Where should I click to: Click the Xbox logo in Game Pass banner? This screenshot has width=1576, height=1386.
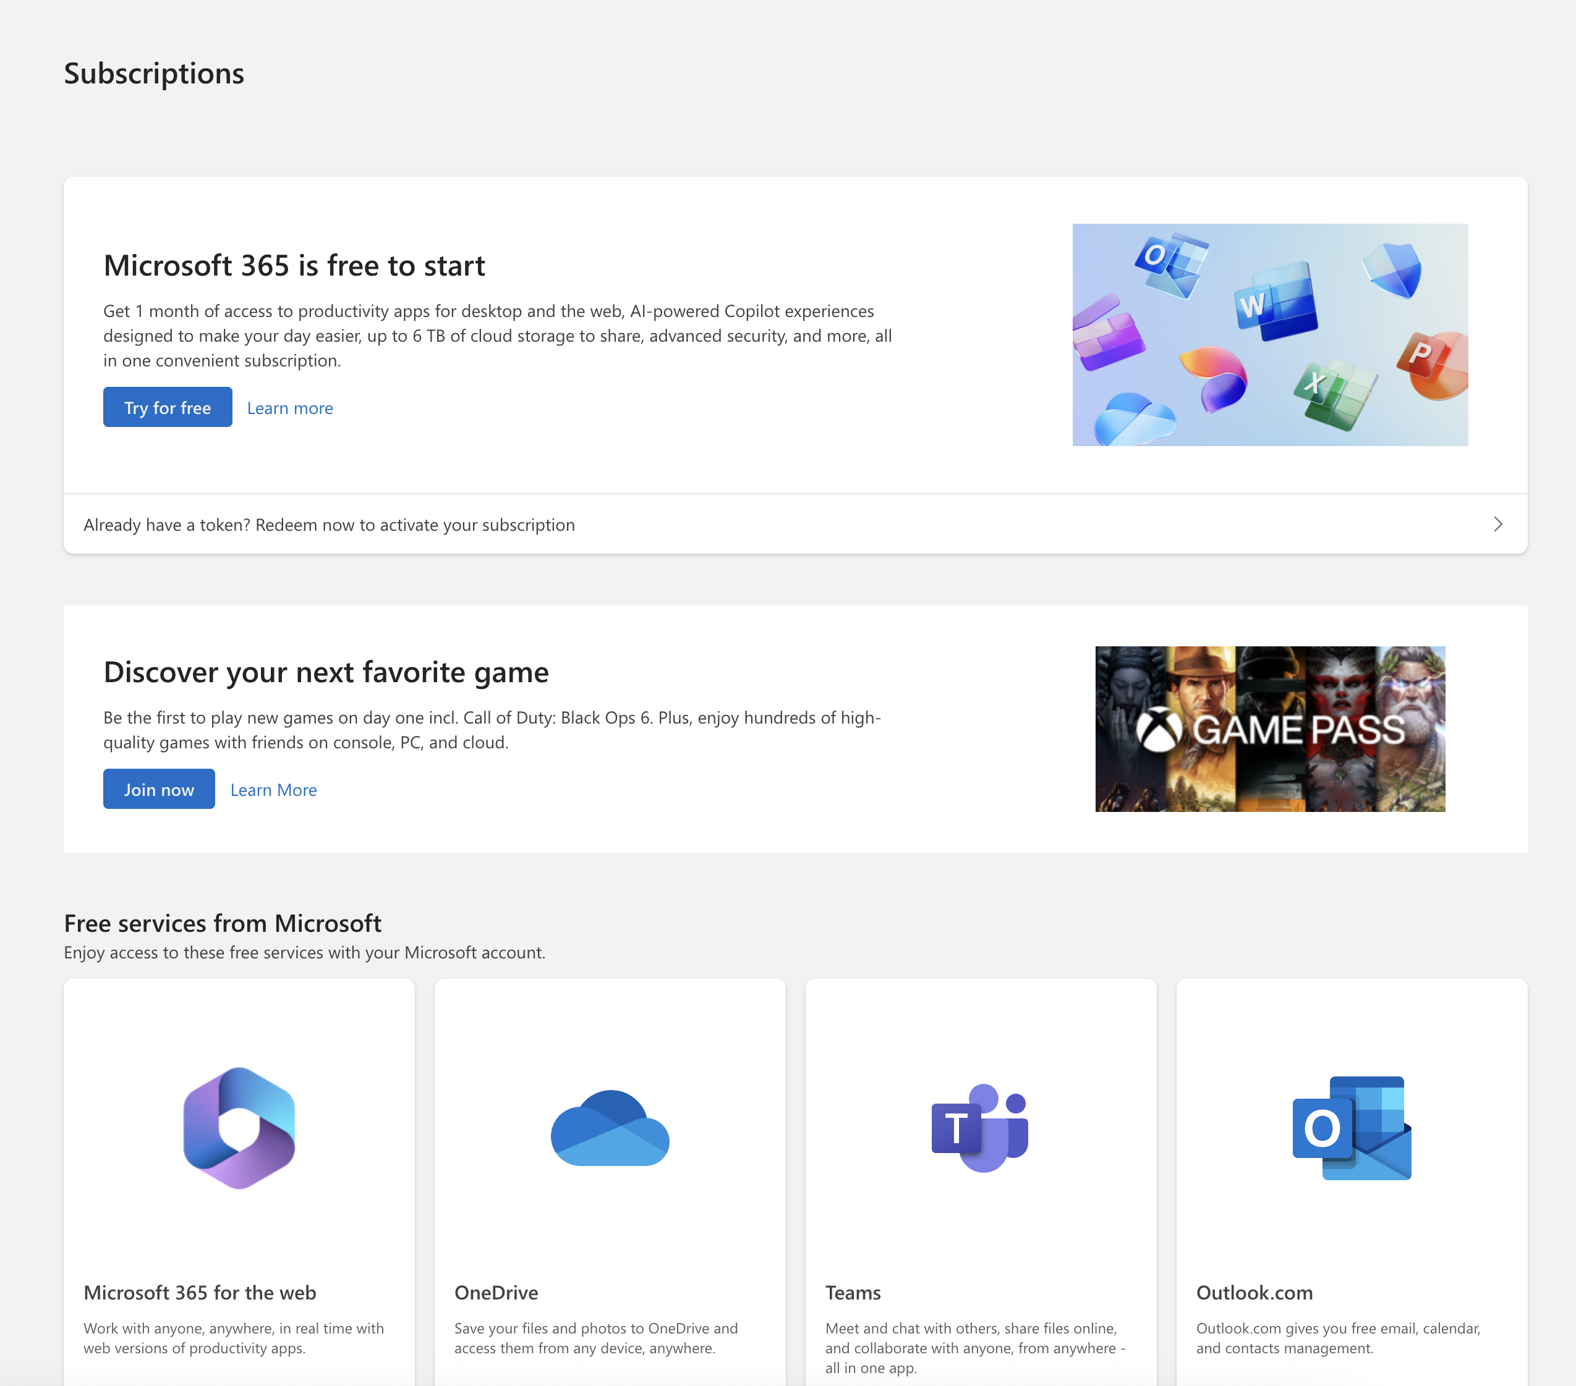(1159, 730)
